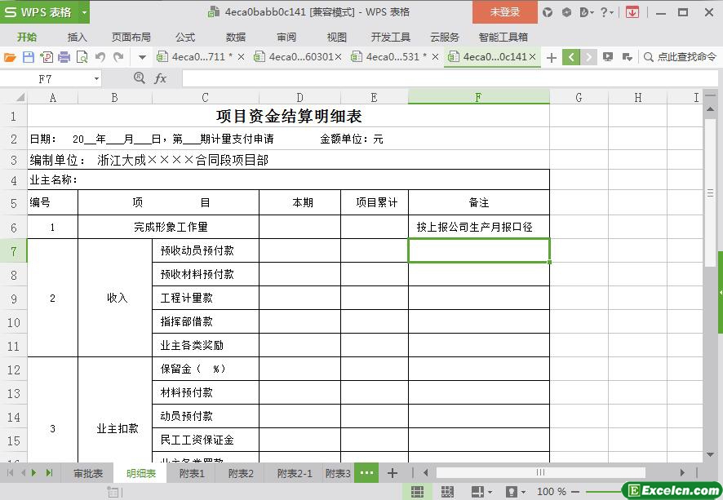Click the hexagon icon in title bar
This screenshot has height=500, width=723.
coord(566,12)
